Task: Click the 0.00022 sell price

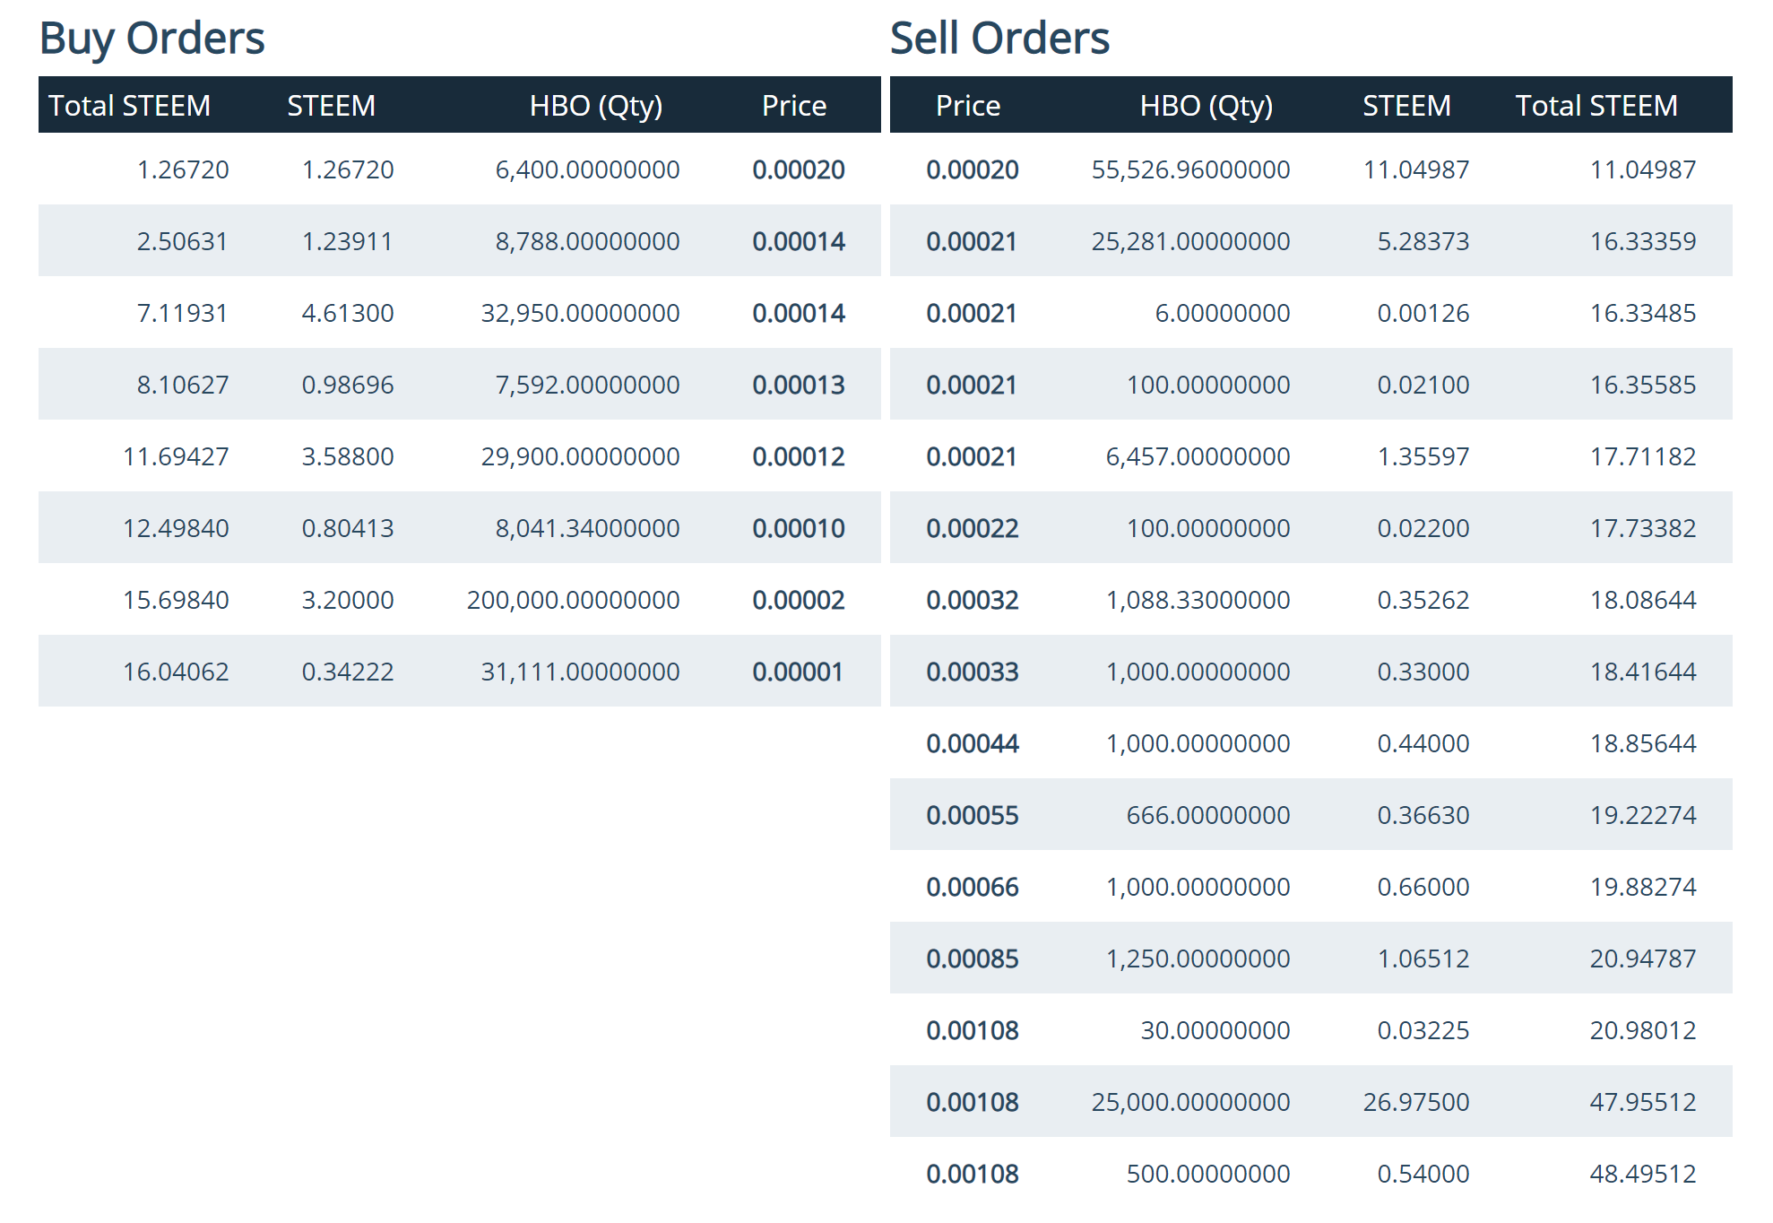Action: point(972,528)
